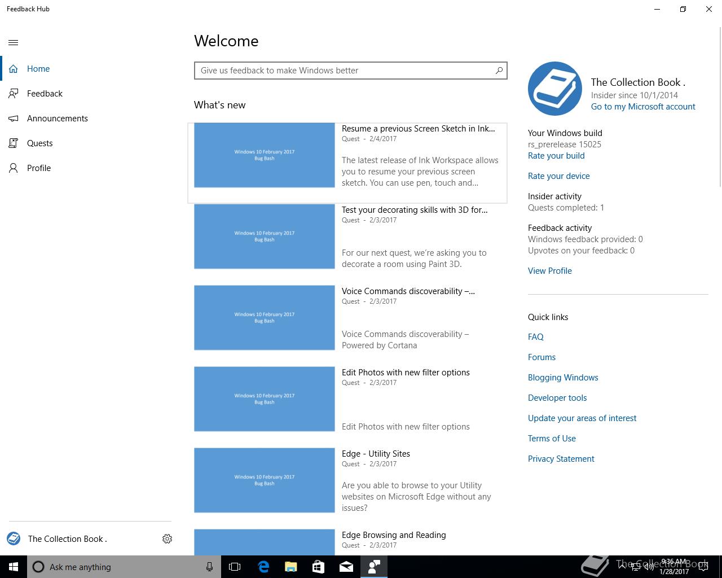Open settings via the gear icon
The height and width of the screenshot is (578, 722).
point(167,538)
